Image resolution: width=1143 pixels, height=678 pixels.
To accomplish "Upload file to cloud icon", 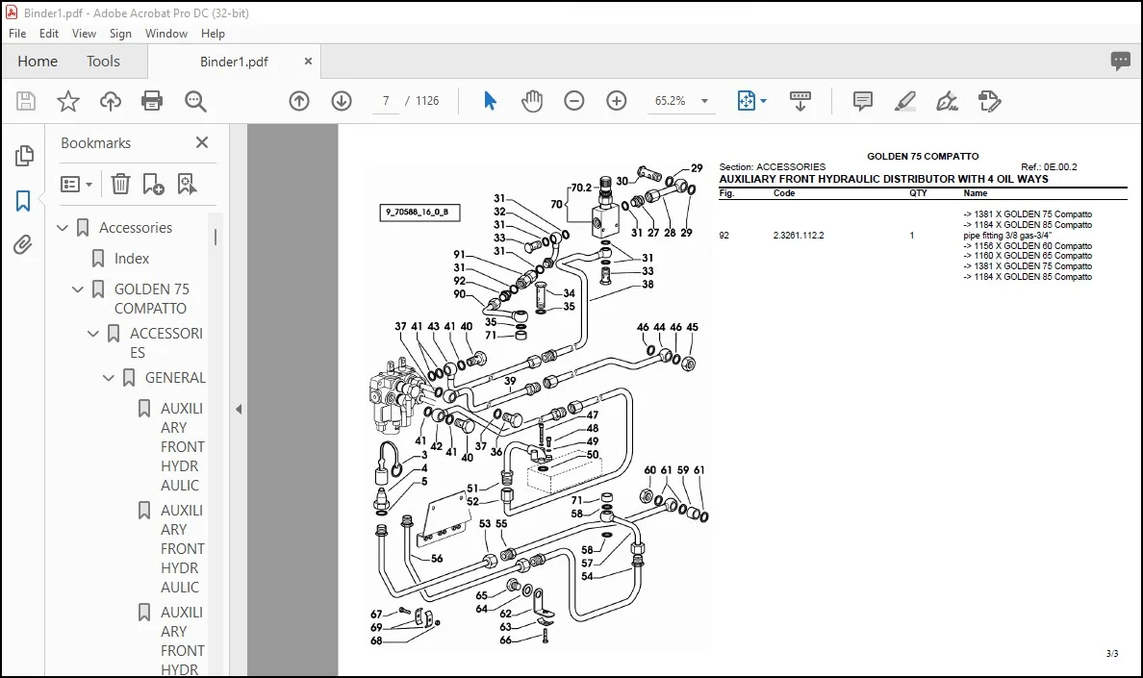I will (110, 101).
